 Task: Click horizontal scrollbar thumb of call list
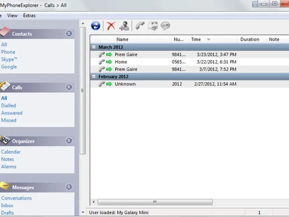(155, 202)
